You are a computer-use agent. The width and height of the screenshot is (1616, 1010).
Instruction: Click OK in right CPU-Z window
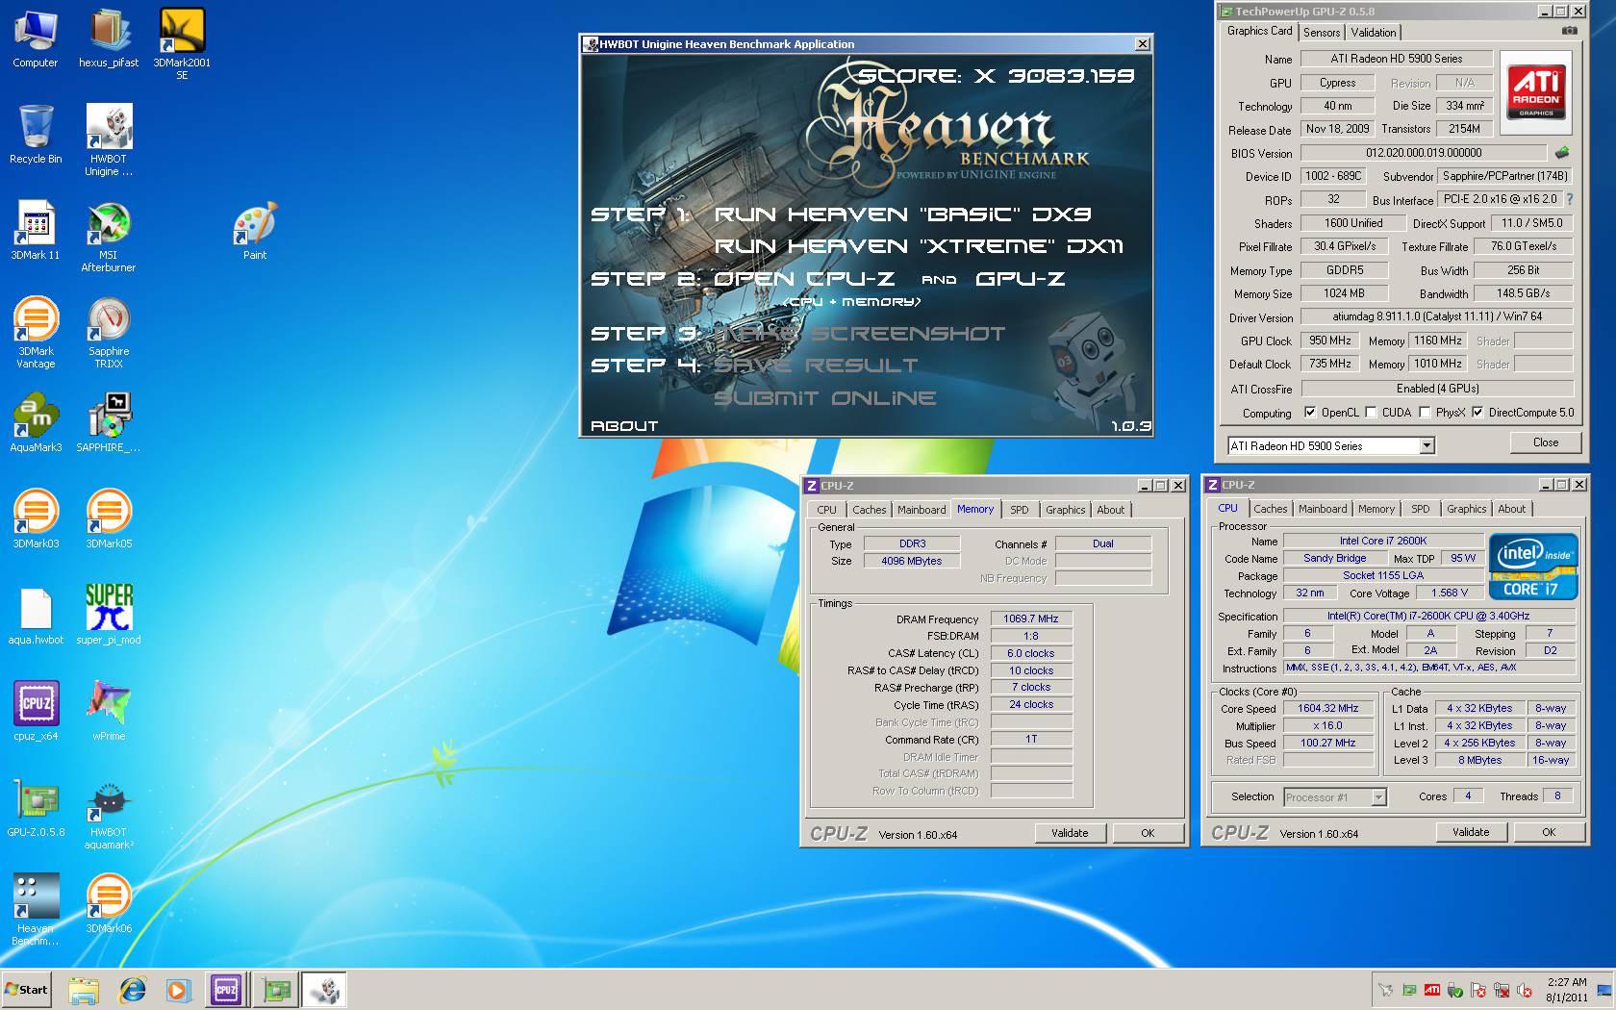pyautogui.click(x=1549, y=832)
